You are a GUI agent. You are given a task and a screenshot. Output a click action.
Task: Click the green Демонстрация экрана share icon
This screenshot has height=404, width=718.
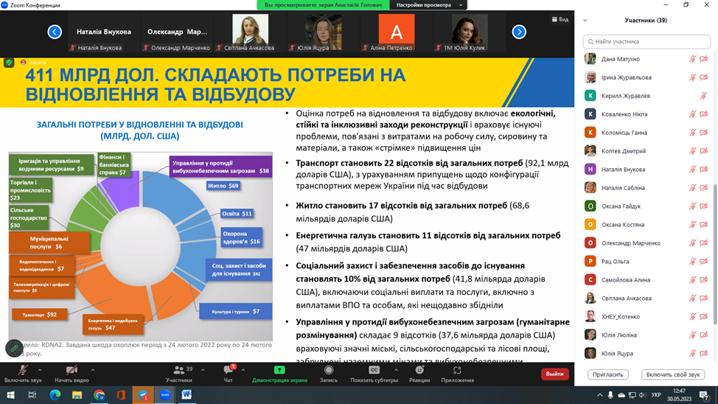point(279,372)
